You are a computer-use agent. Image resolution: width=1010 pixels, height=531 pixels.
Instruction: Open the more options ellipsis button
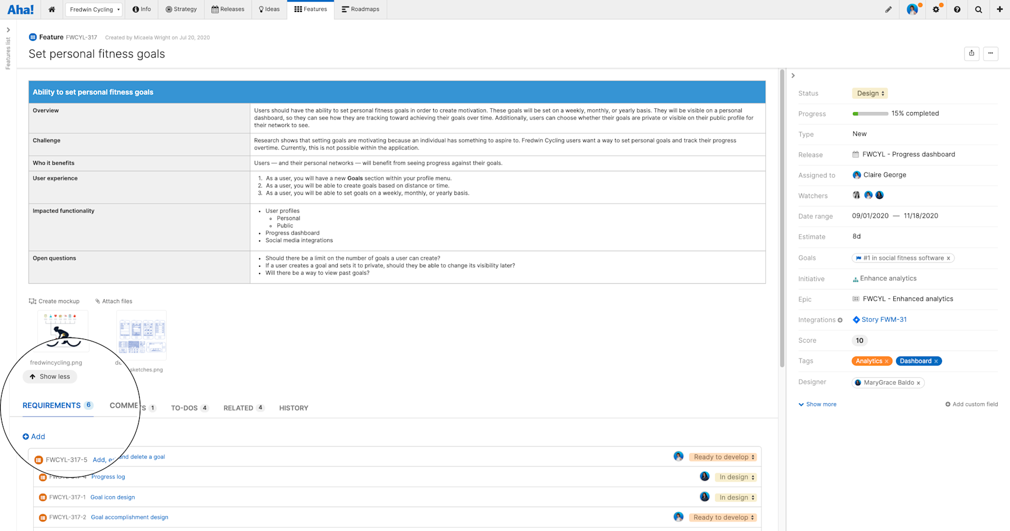click(x=991, y=53)
